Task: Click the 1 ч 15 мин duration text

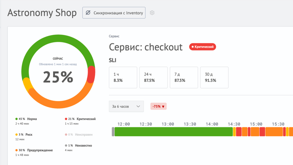Action: [x=71, y=124]
